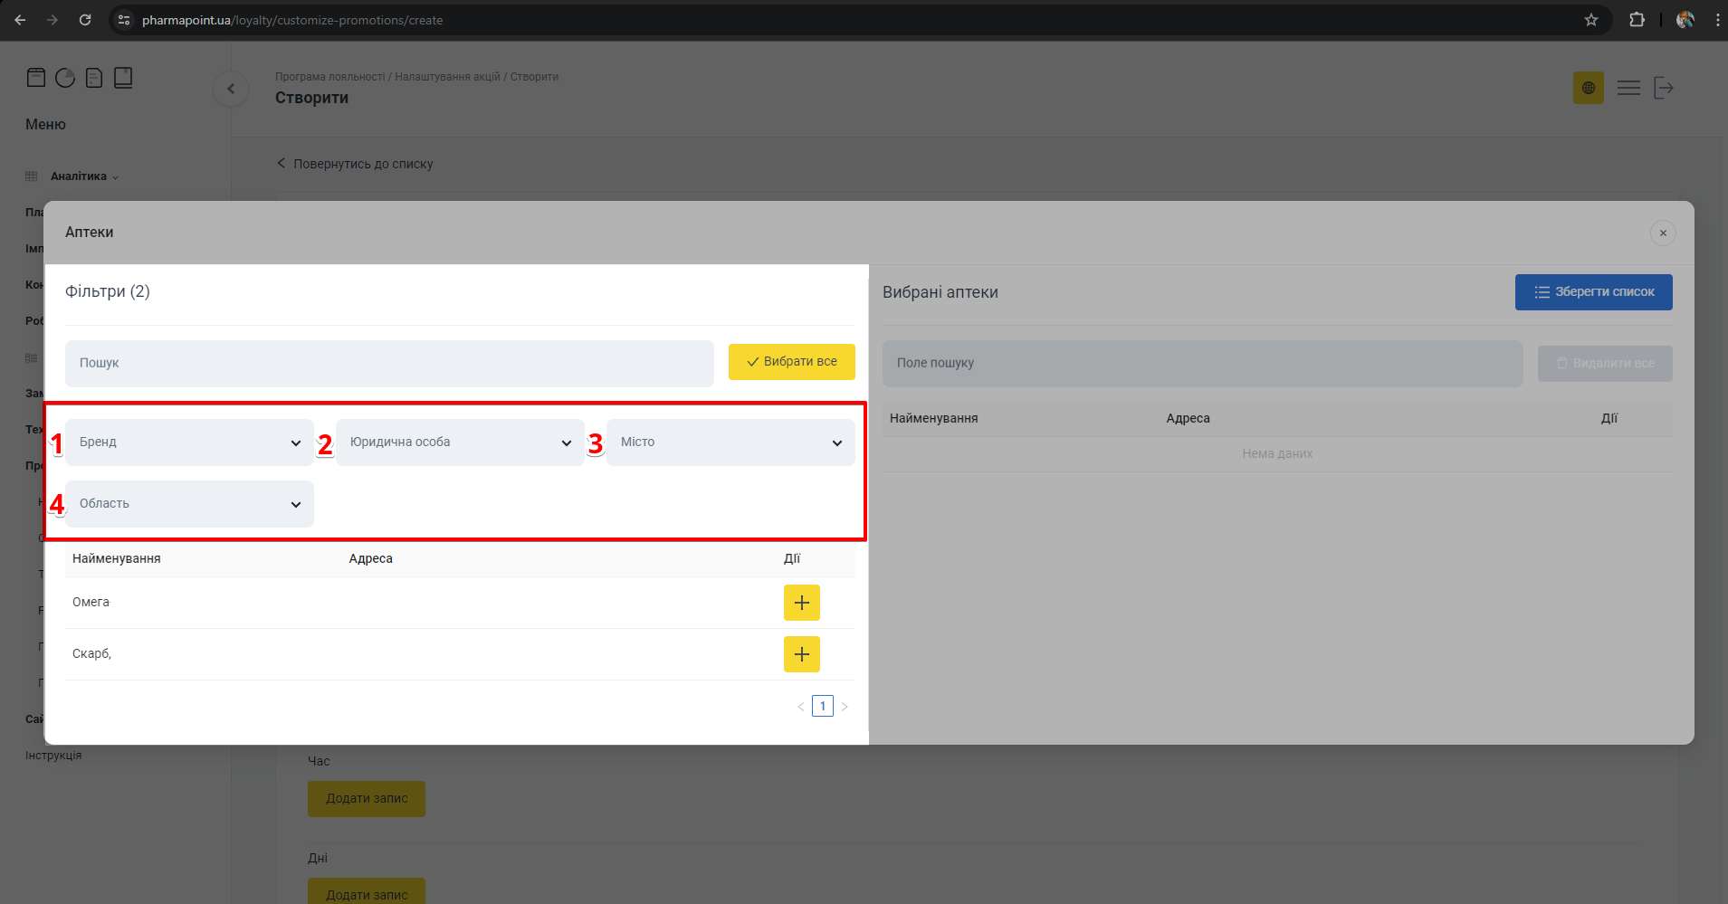Click the Зберегти список button

[x=1593, y=292]
